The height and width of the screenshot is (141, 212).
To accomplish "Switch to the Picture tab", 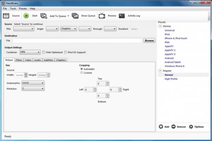I will point(9,60).
